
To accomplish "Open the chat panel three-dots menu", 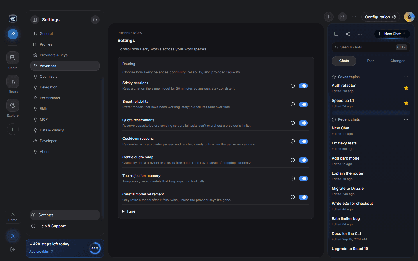I will pyautogui.click(x=360, y=34).
